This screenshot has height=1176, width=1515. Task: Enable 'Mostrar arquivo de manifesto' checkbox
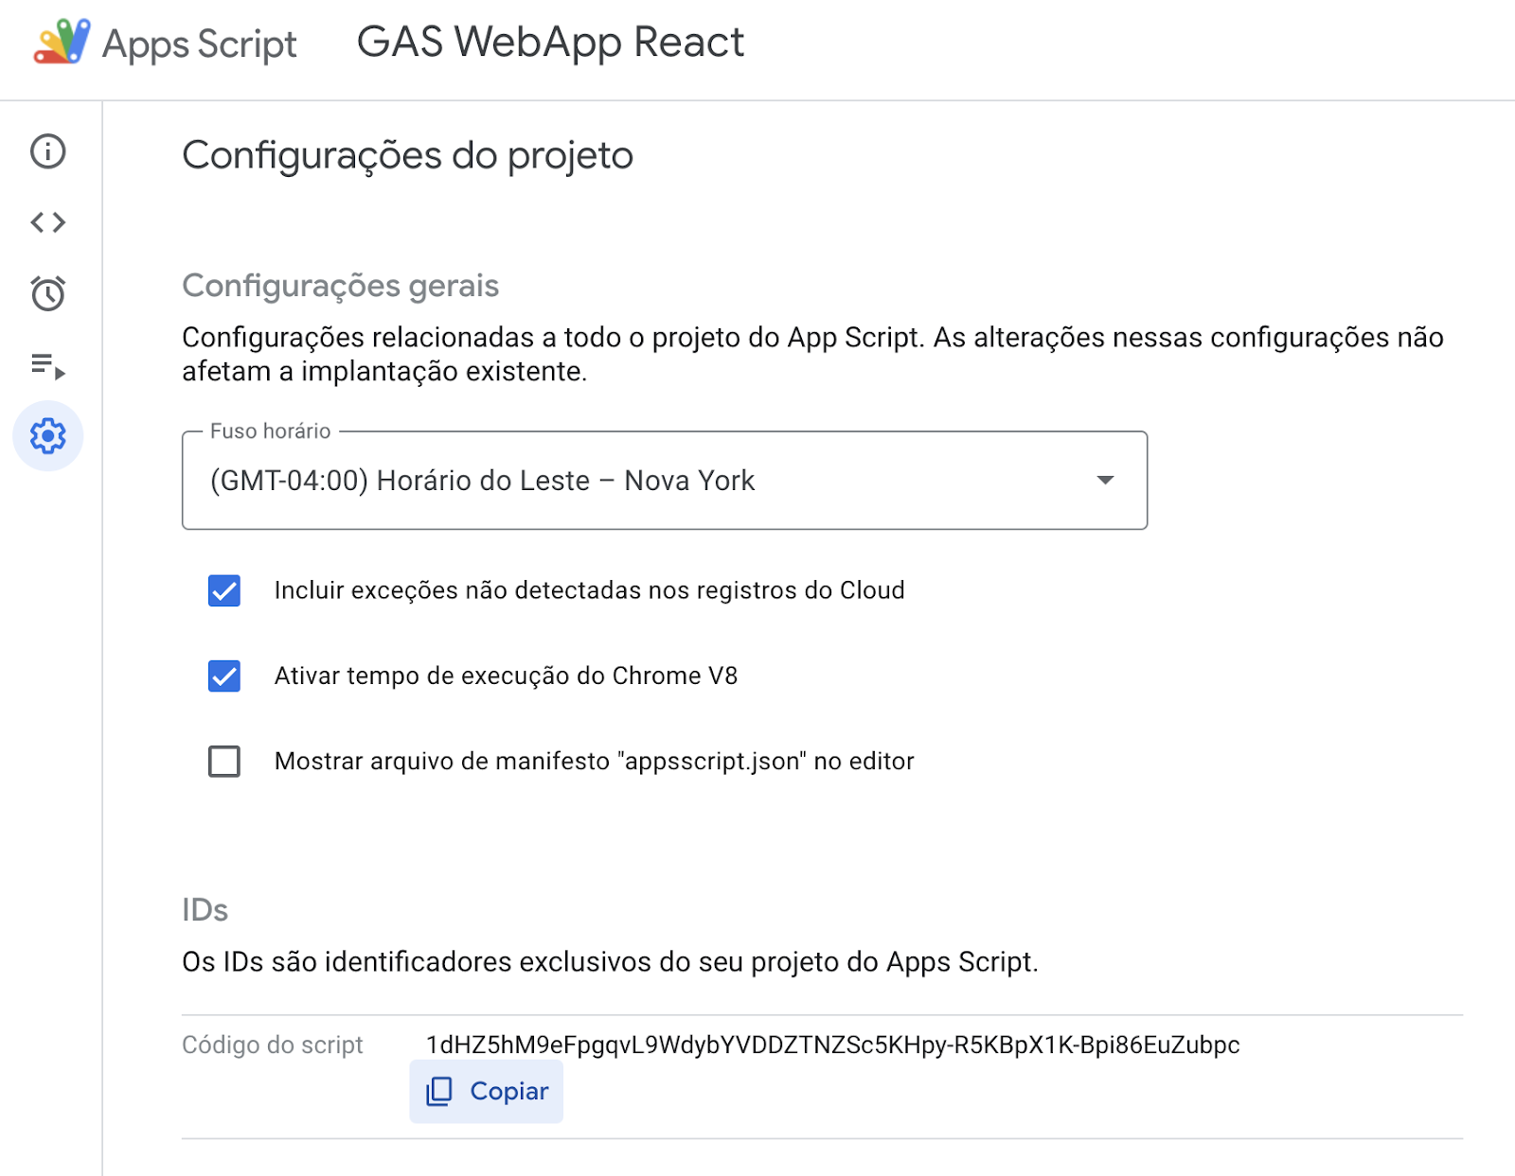pyautogui.click(x=224, y=761)
